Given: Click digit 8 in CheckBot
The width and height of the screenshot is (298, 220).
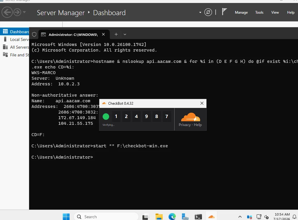Looking at the screenshot, I should click(157, 116).
